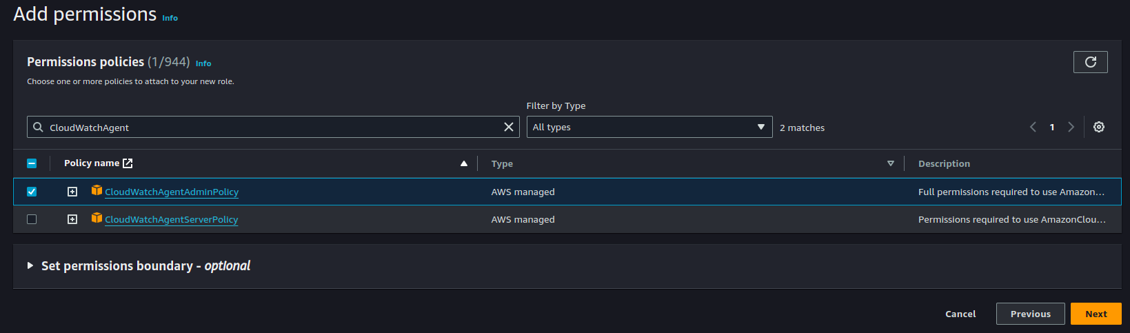Screen dimensions: 1130x333
Task: Click the '2 matches' text
Action: click(802, 128)
